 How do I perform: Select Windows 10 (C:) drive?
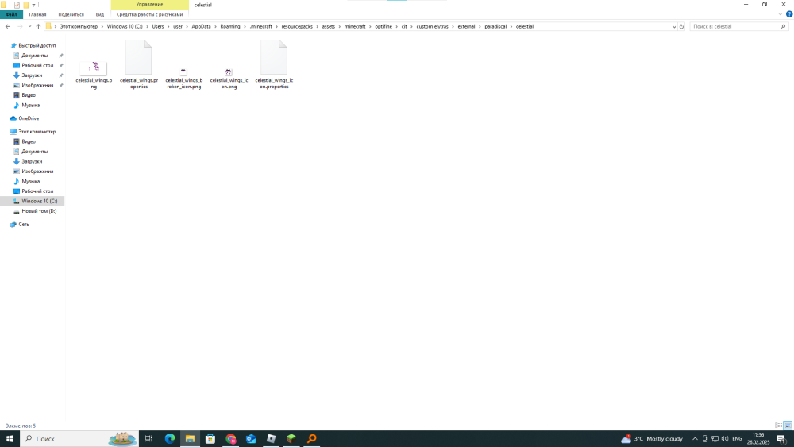pos(39,201)
